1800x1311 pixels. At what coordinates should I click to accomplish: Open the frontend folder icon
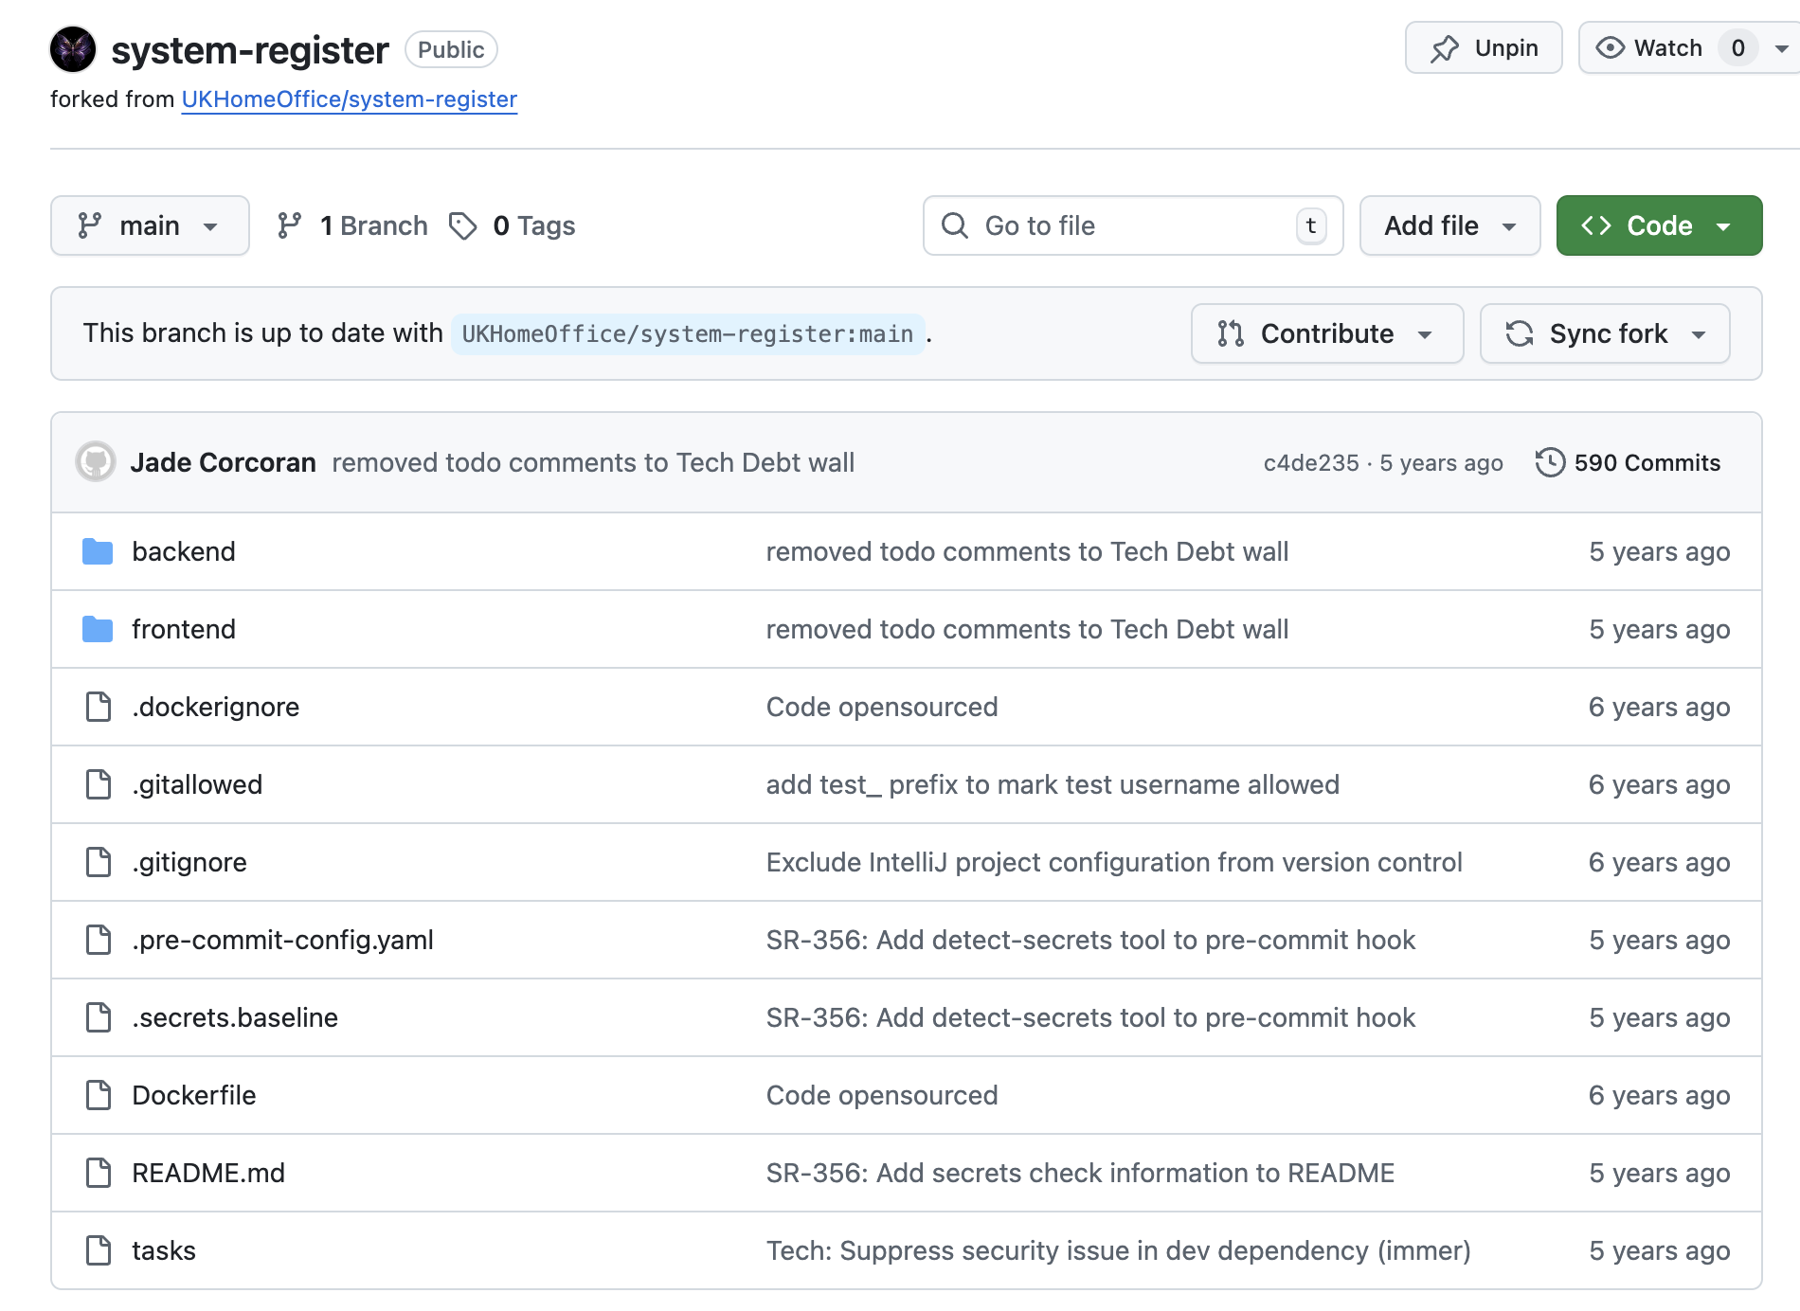click(x=97, y=629)
